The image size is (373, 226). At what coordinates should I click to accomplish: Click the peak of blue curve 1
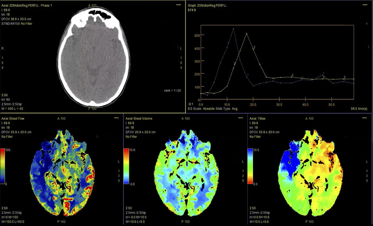[233, 29]
